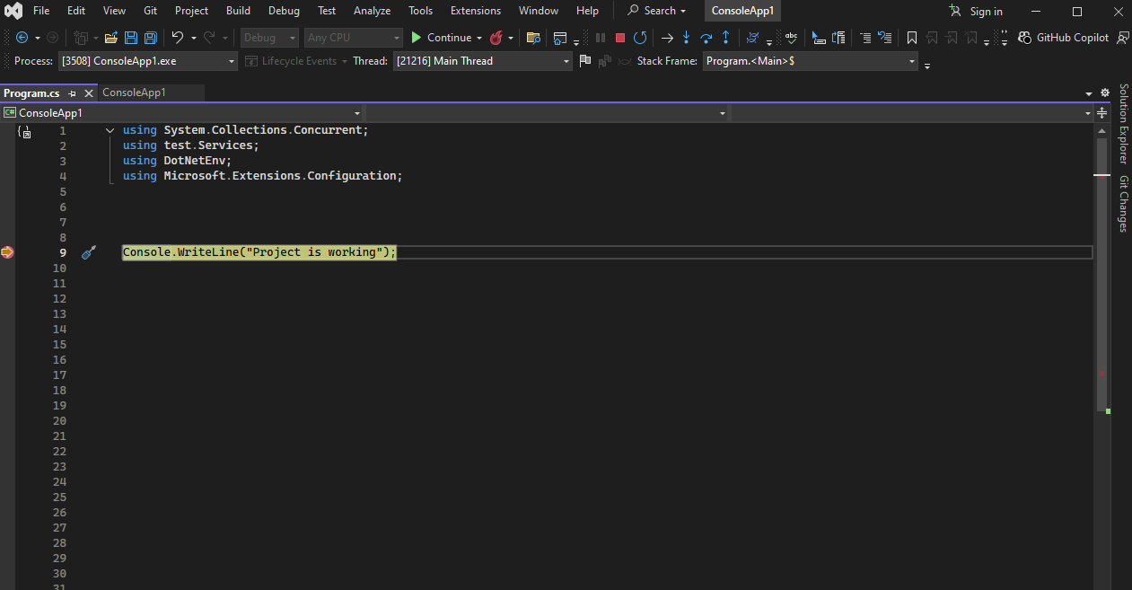Image resolution: width=1132 pixels, height=590 pixels.
Task: Expand the Thread dropdown showing Main Thread
Action: pos(566,61)
